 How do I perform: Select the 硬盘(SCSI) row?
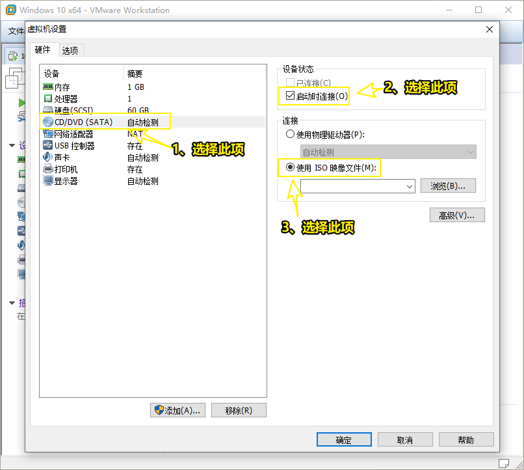[x=152, y=110]
